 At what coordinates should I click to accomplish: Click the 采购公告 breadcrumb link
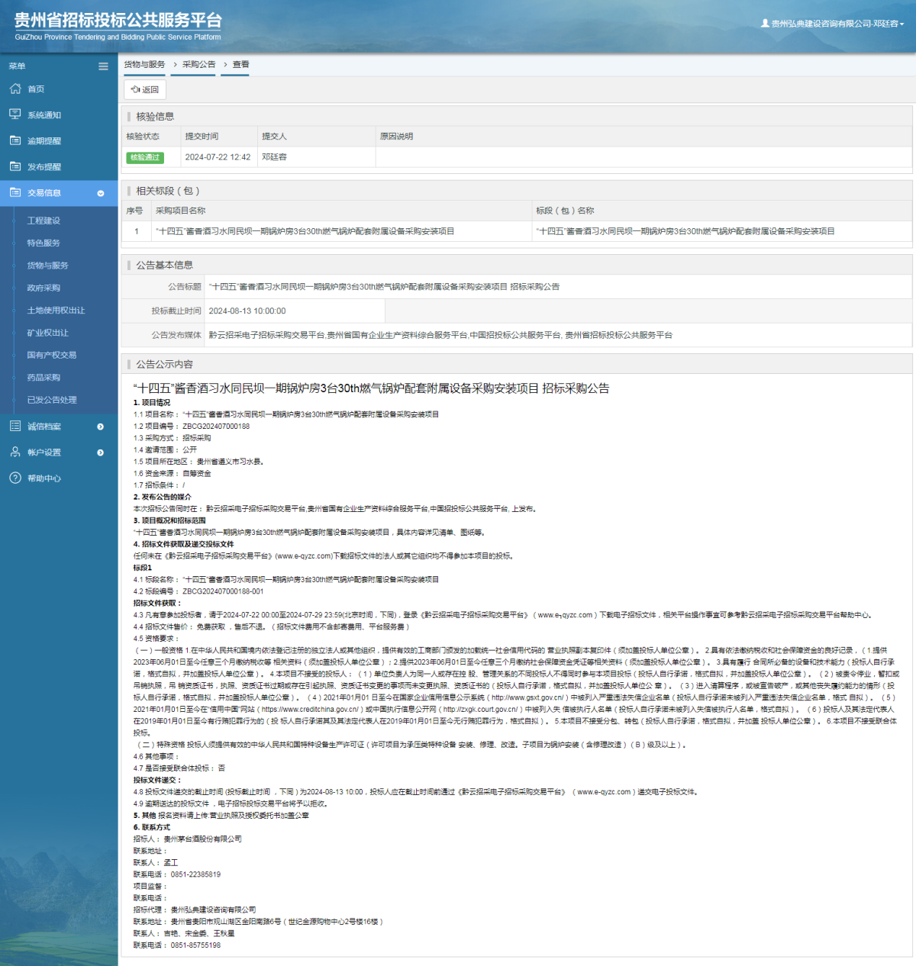pyautogui.click(x=198, y=65)
